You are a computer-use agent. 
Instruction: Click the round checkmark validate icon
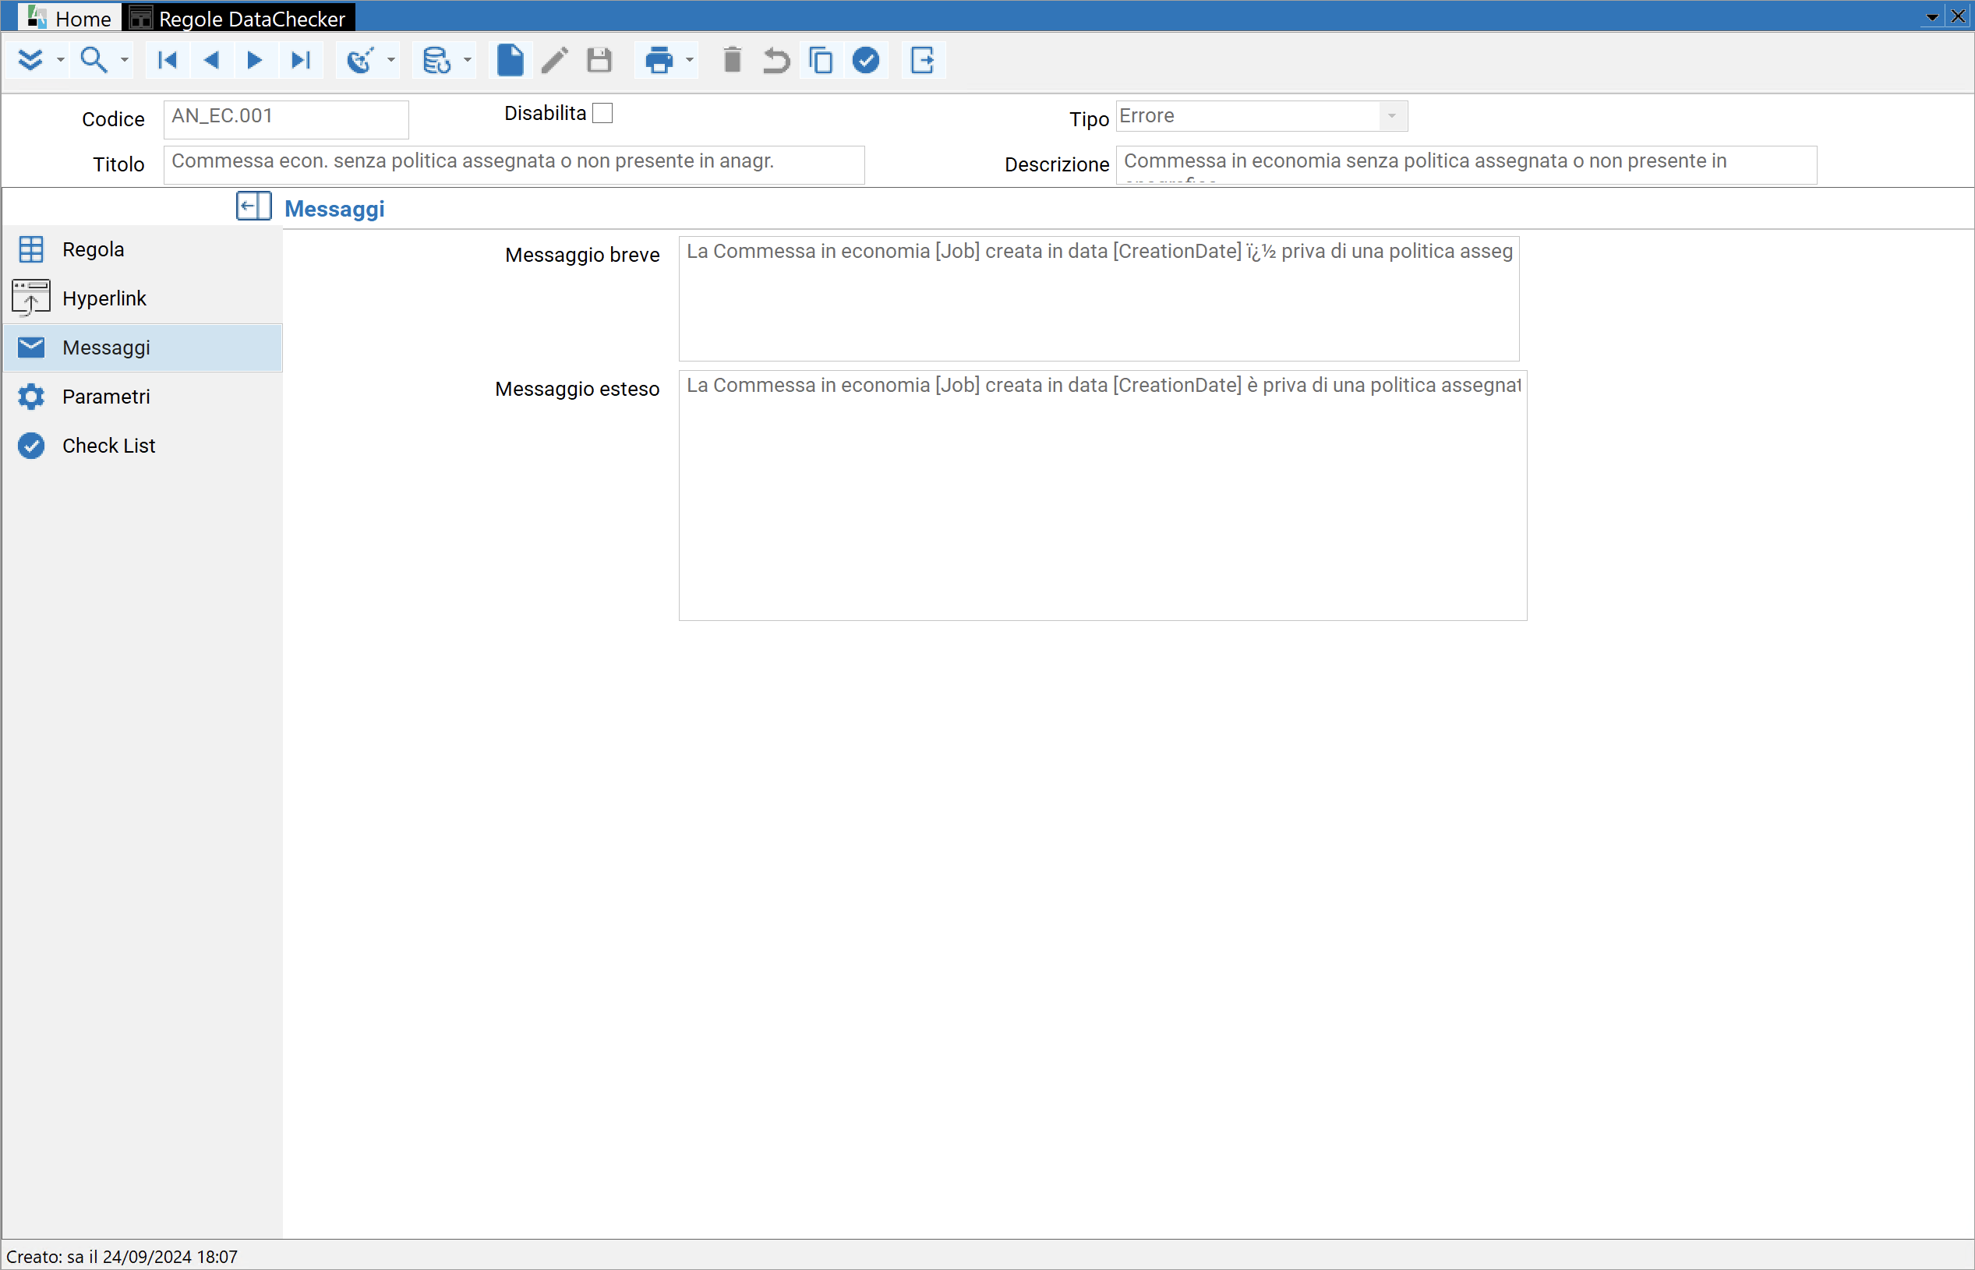[866, 60]
